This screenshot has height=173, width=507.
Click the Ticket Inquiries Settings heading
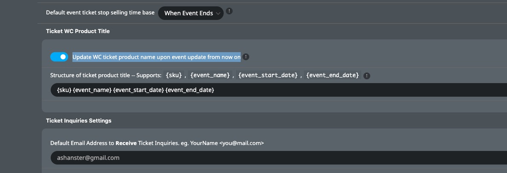(79, 120)
